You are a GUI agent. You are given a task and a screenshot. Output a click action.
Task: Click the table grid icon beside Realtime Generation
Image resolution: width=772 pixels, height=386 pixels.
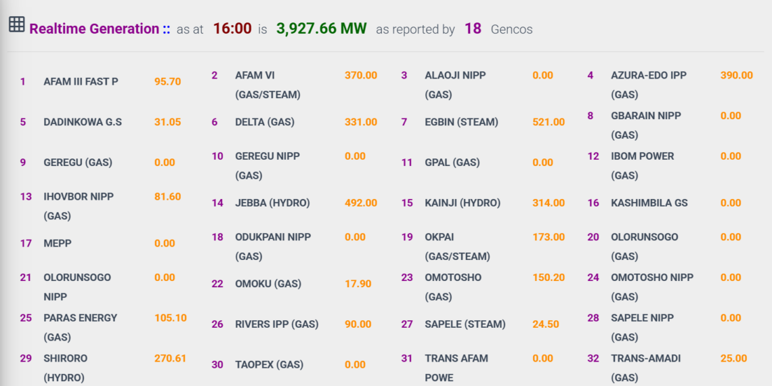[17, 24]
